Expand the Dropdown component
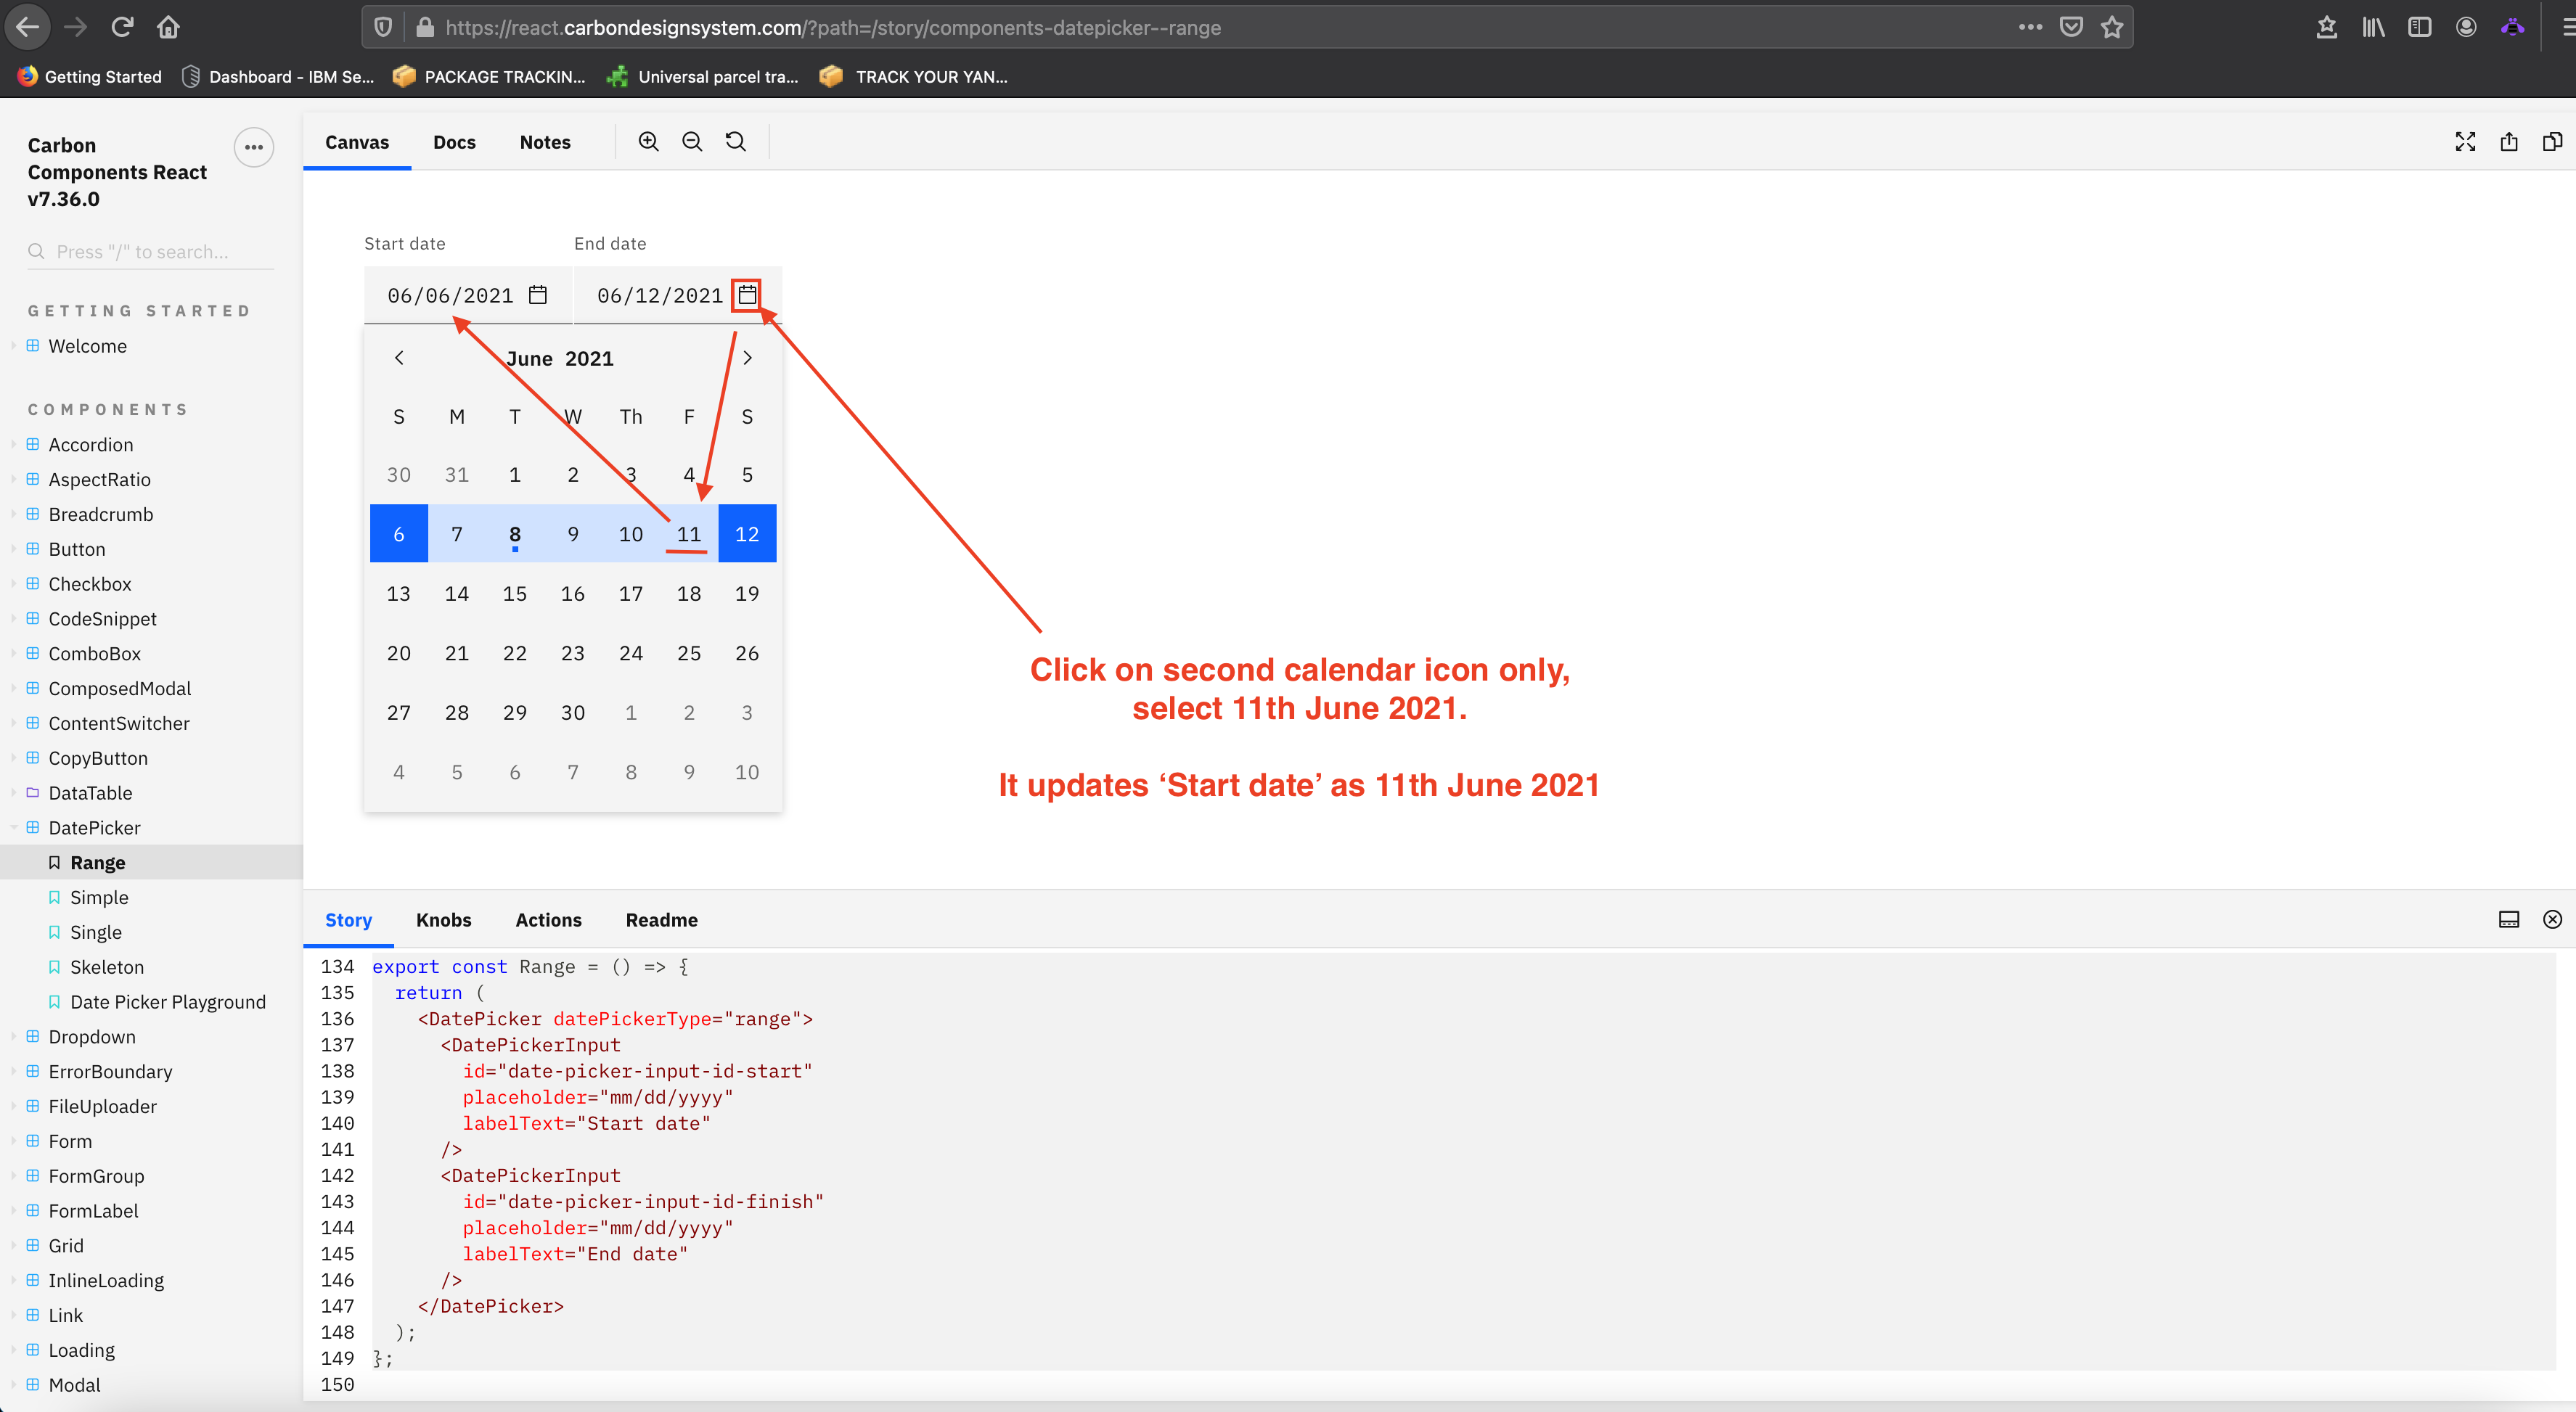The height and width of the screenshot is (1412, 2576). [x=91, y=1037]
